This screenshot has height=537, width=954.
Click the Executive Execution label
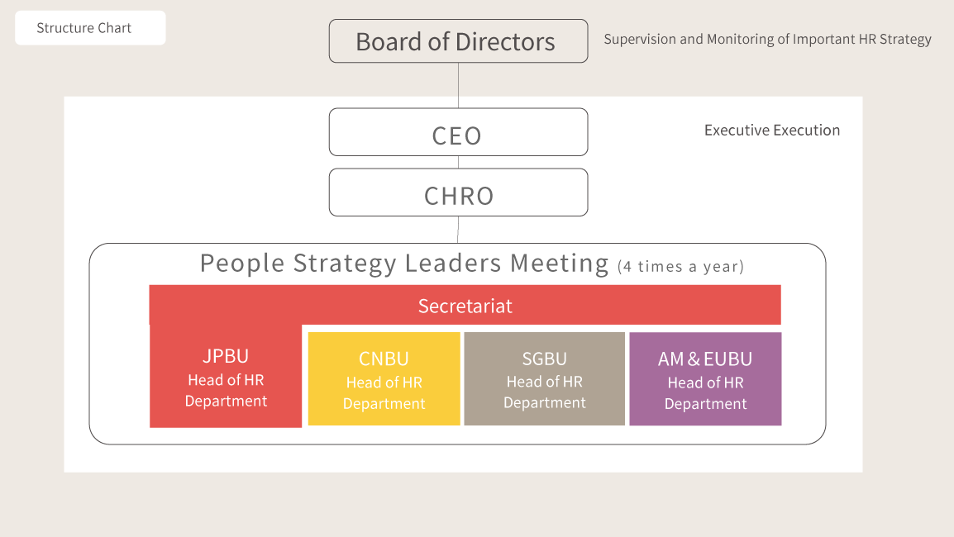click(x=771, y=131)
